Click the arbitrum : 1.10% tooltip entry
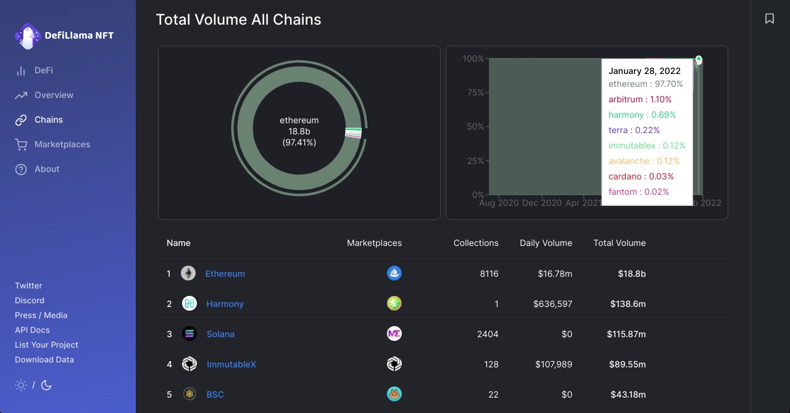Viewport: 790px width, 413px height. (x=640, y=99)
